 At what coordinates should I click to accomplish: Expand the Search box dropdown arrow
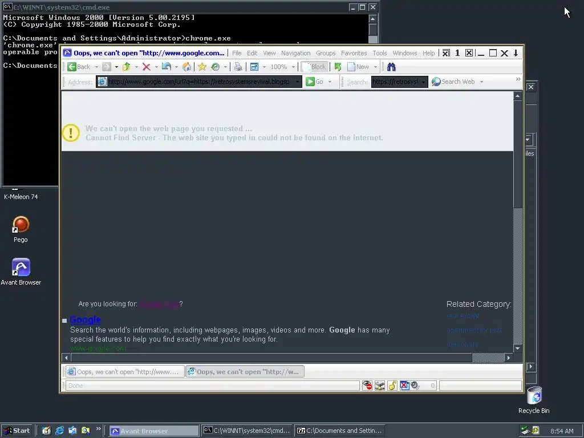tap(424, 82)
